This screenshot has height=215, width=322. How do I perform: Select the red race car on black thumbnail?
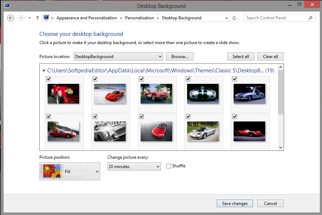249,131
